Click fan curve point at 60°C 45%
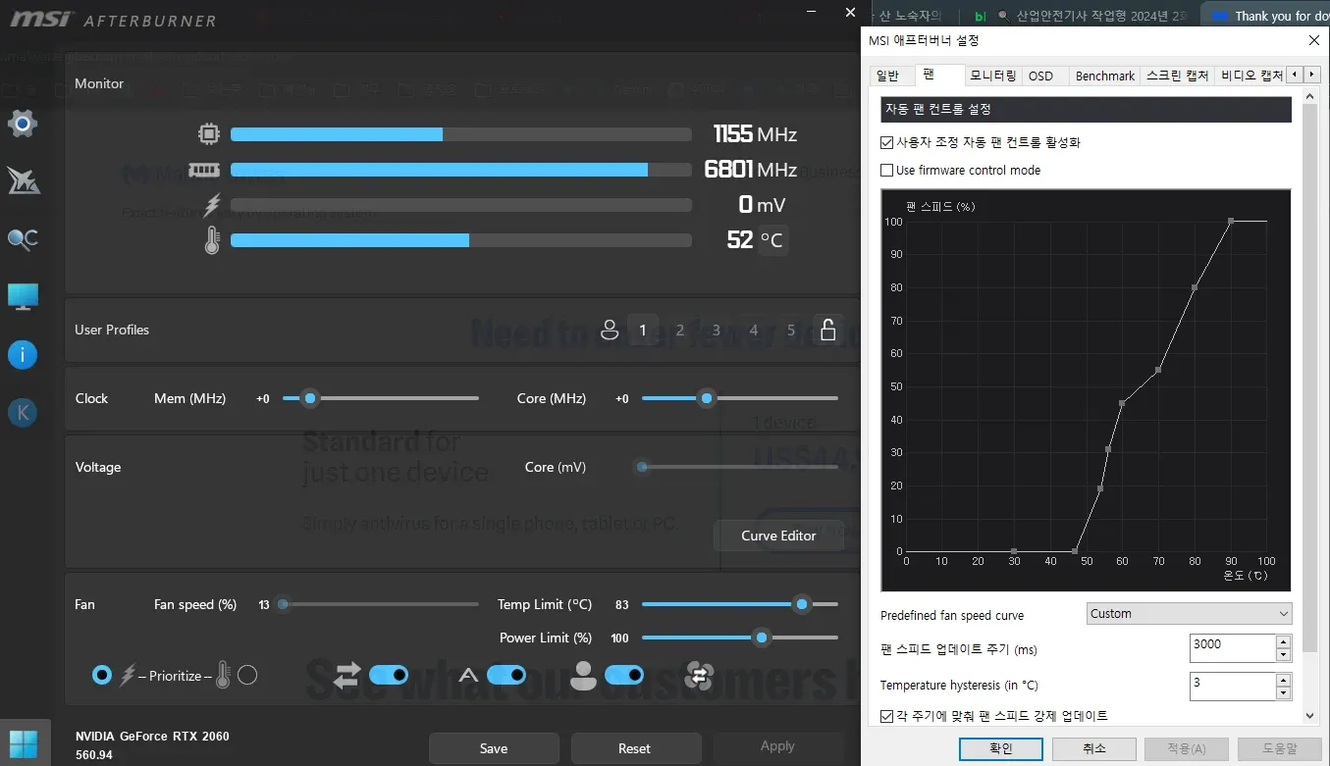1330x766 pixels. click(x=1122, y=403)
